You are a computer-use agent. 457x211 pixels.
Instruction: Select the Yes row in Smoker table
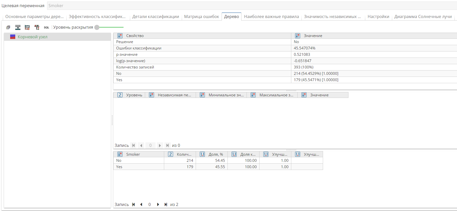point(218,167)
